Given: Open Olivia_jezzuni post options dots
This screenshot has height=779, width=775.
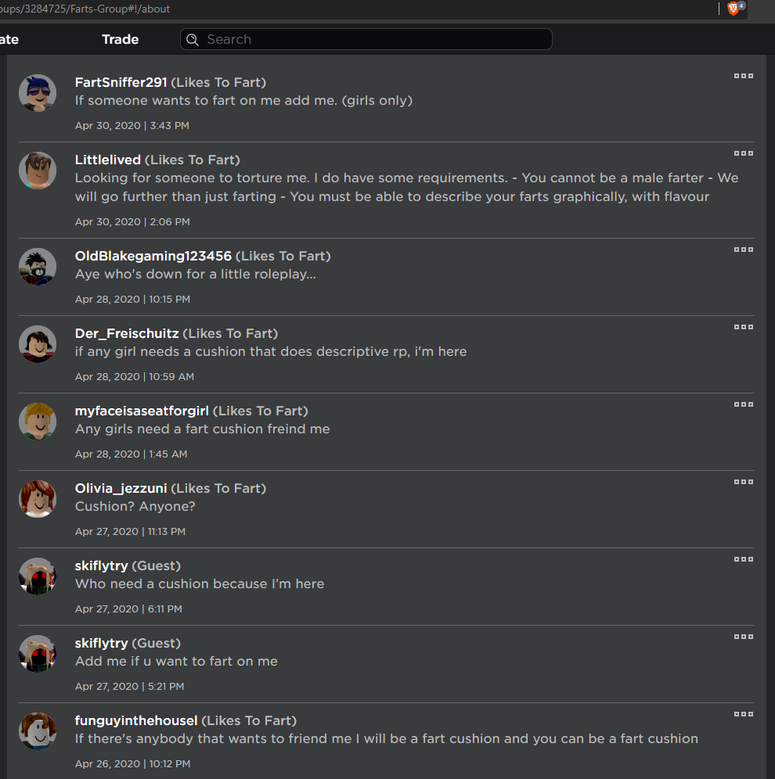Looking at the screenshot, I should click(x=744, y=482).
